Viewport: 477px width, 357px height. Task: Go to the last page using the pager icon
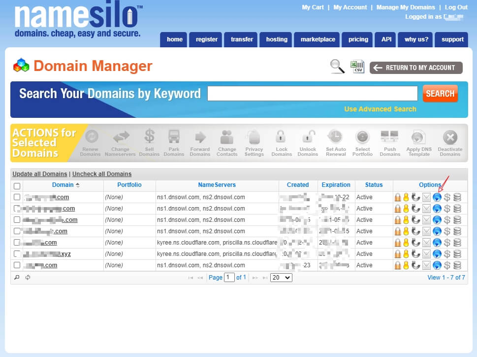point(265,278)
